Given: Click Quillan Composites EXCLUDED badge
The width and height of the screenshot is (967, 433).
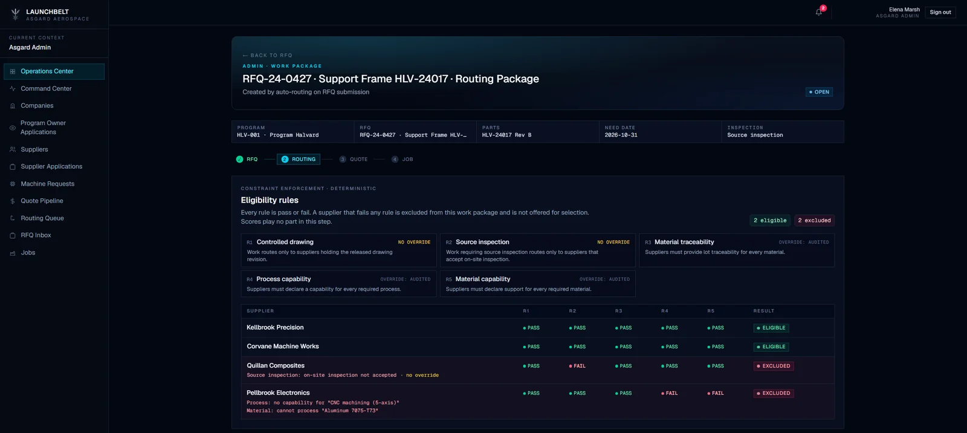Looking at the screenshot, I should [x=774, y=366].
